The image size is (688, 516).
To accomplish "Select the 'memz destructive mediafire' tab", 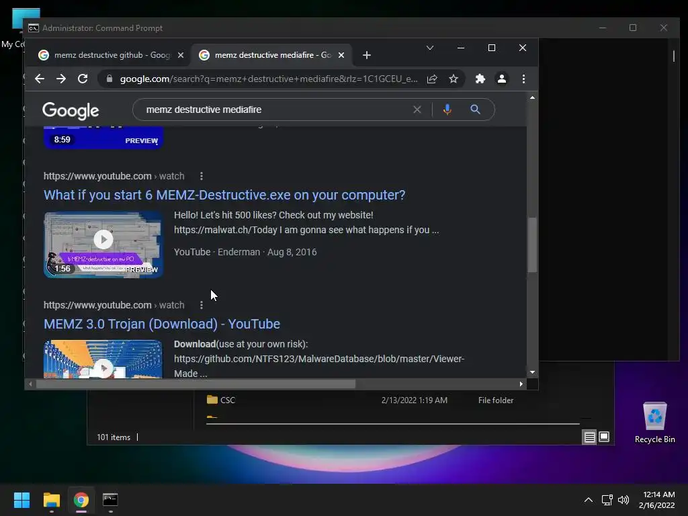I will click(271, 55).
